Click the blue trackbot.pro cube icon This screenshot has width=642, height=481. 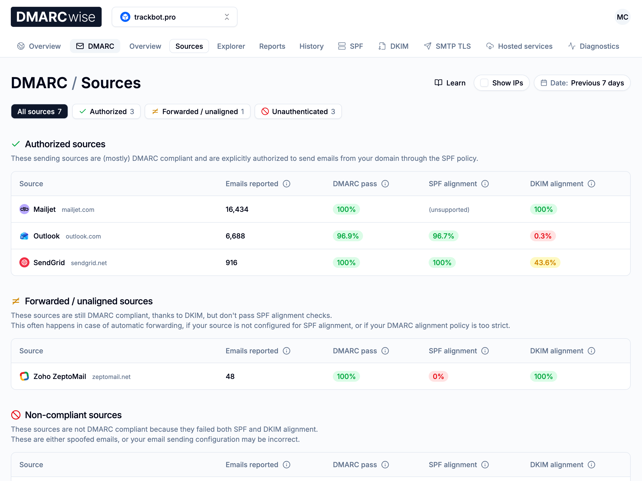click(x=125, y=17)
